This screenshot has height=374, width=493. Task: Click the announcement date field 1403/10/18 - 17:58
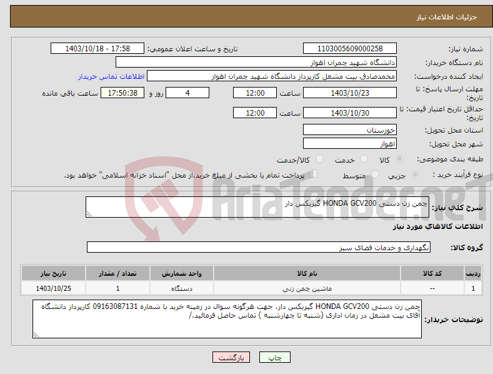tap(97, 49)
